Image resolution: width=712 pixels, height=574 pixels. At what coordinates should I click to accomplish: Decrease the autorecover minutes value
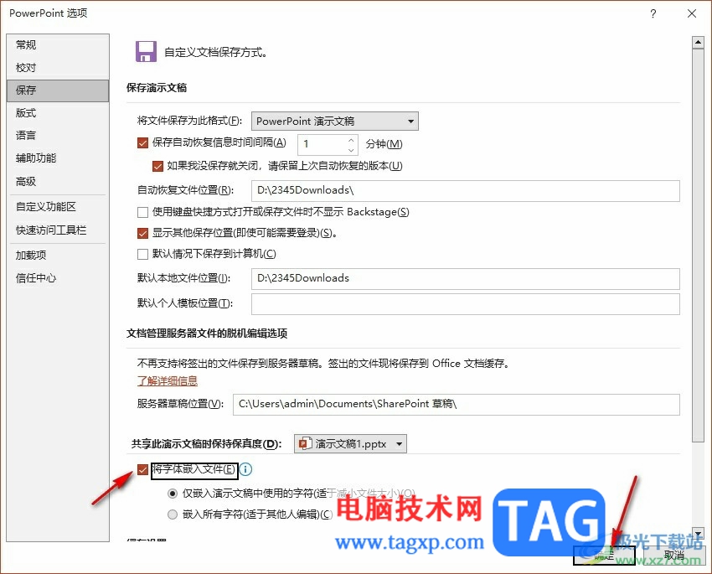351,149
